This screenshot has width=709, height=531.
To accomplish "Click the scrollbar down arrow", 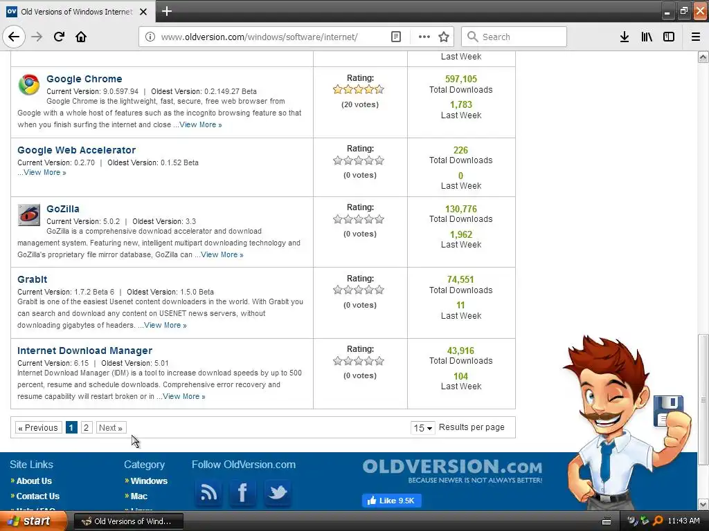I will click(x=703, y=504).
